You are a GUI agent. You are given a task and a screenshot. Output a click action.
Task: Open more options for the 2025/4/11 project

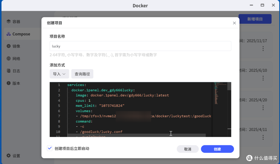pyautogui.click(x=263, y=137)
